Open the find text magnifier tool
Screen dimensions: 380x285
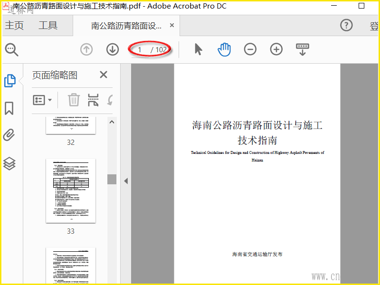(x=11, y=50)
